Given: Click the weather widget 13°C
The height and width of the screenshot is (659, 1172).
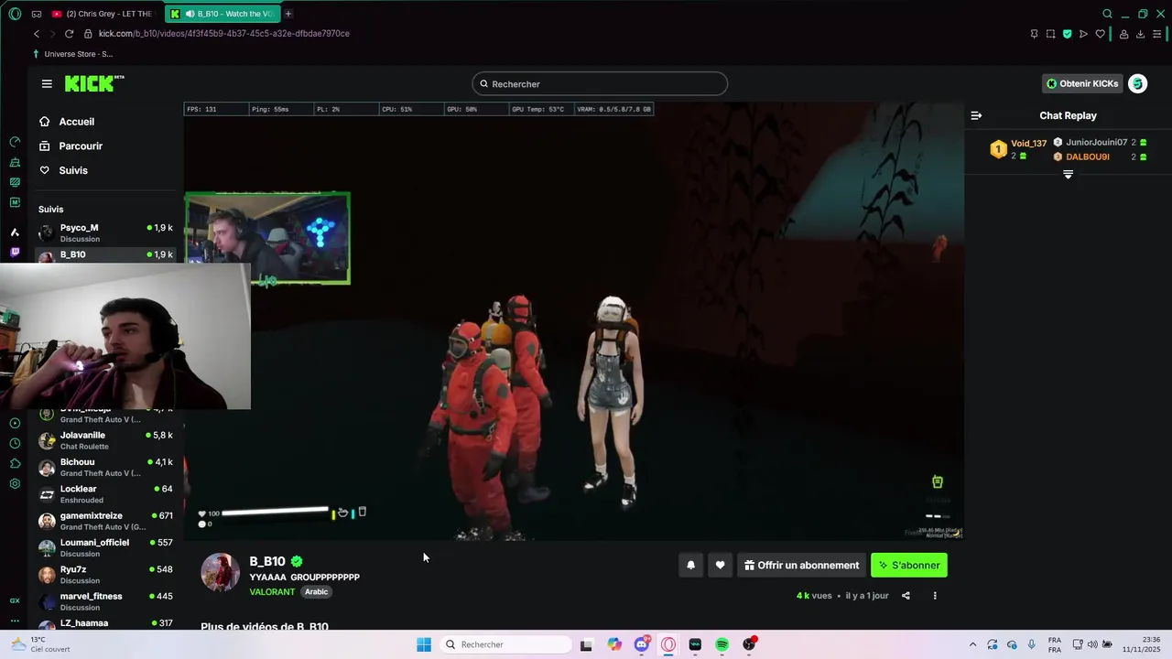Looking at the screenshot, I should coord(40,644).
